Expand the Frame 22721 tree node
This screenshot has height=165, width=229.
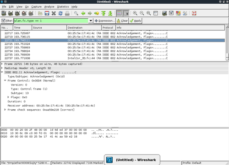tap(2, 64)
